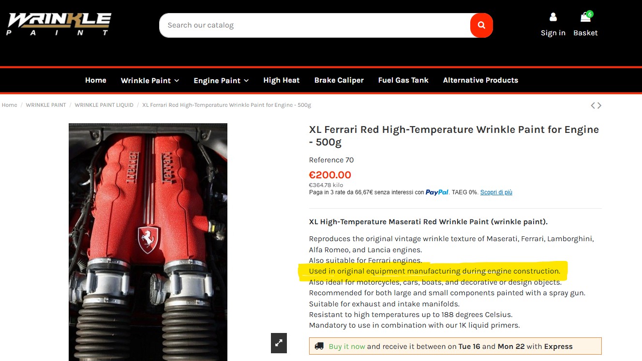The height and width of the screenshot is (361, 642).
Task: Click the Home breadcrumb link
Action: (9, 105)
